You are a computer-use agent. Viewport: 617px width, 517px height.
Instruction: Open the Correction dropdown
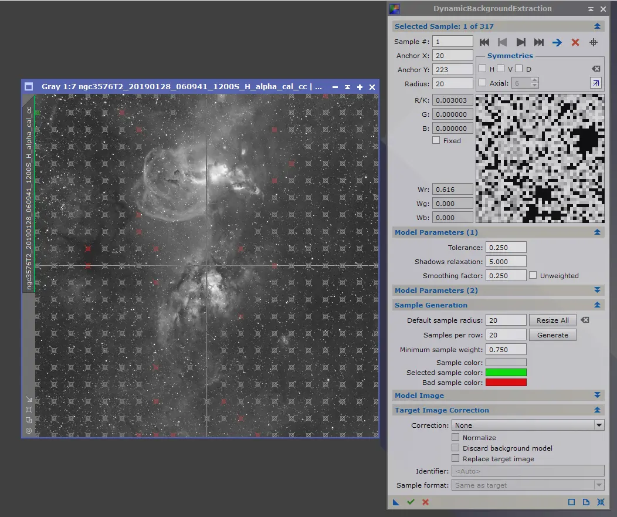pos(528,425)
